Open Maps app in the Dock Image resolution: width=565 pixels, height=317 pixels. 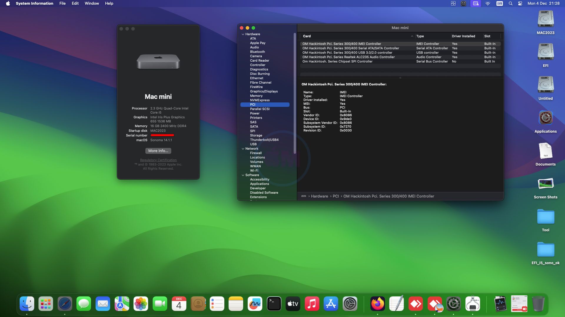(122, 304)
